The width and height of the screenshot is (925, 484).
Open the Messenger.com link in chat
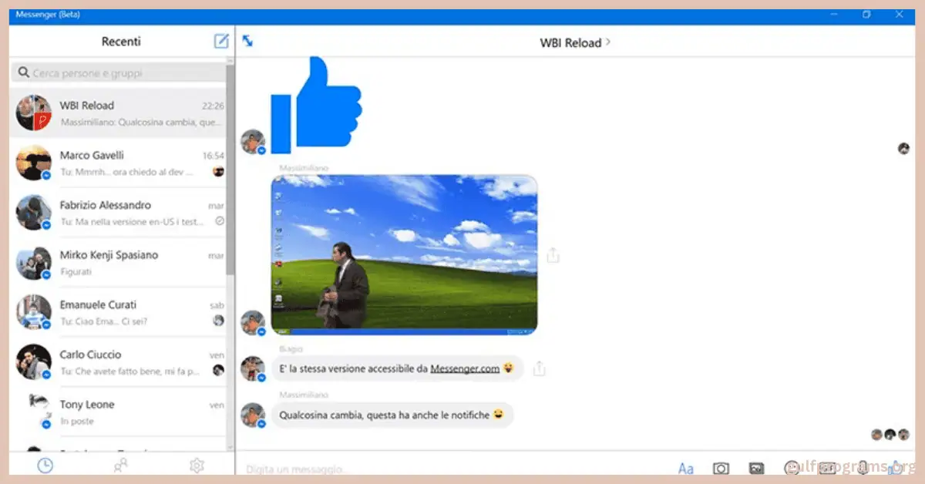(465, 369)
